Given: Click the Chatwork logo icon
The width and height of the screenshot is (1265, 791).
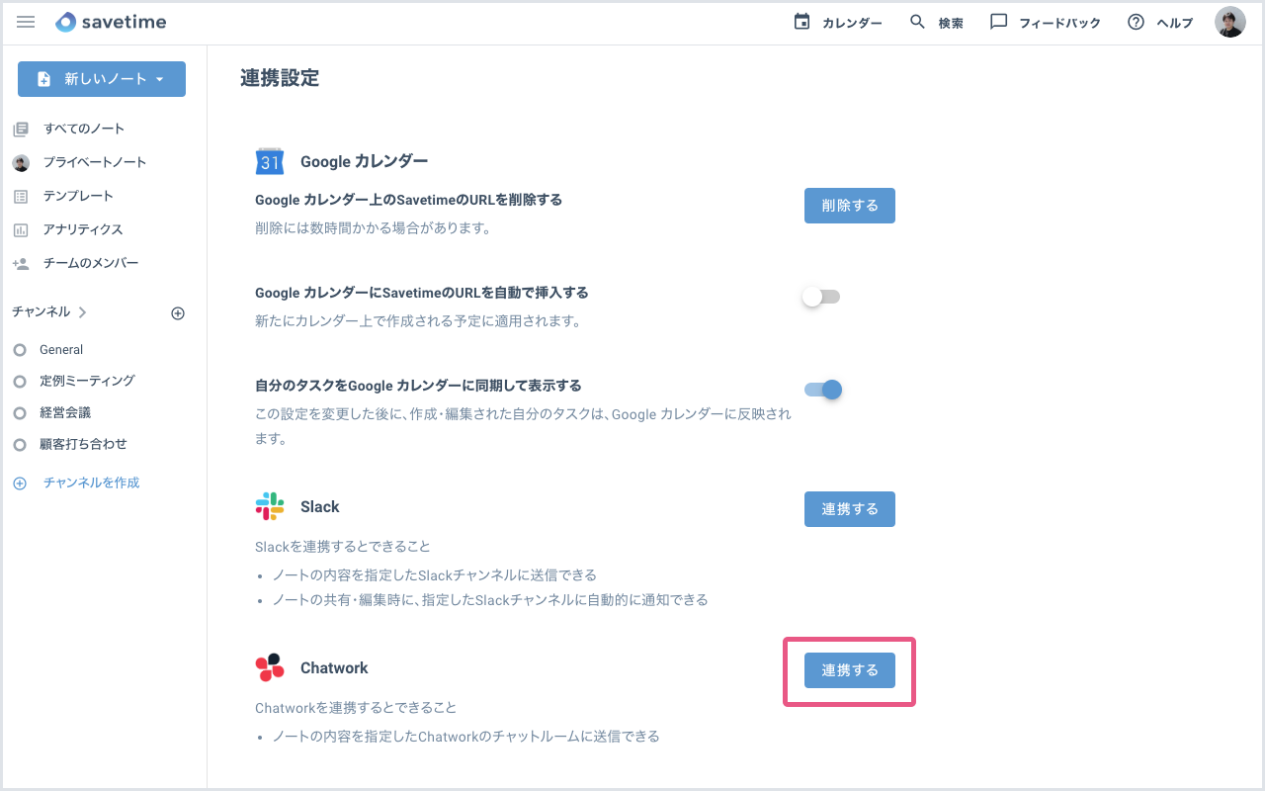Looking at the screenshot, I should [270, 667].
